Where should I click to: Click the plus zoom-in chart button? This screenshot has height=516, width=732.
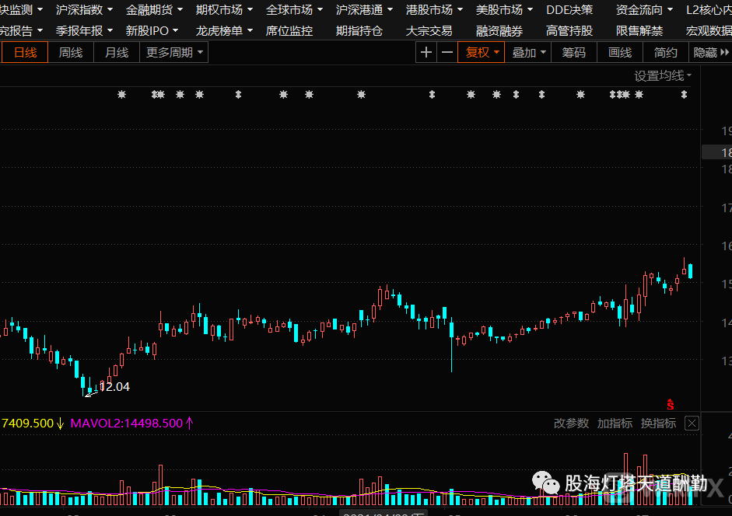[x=426, y=52]
